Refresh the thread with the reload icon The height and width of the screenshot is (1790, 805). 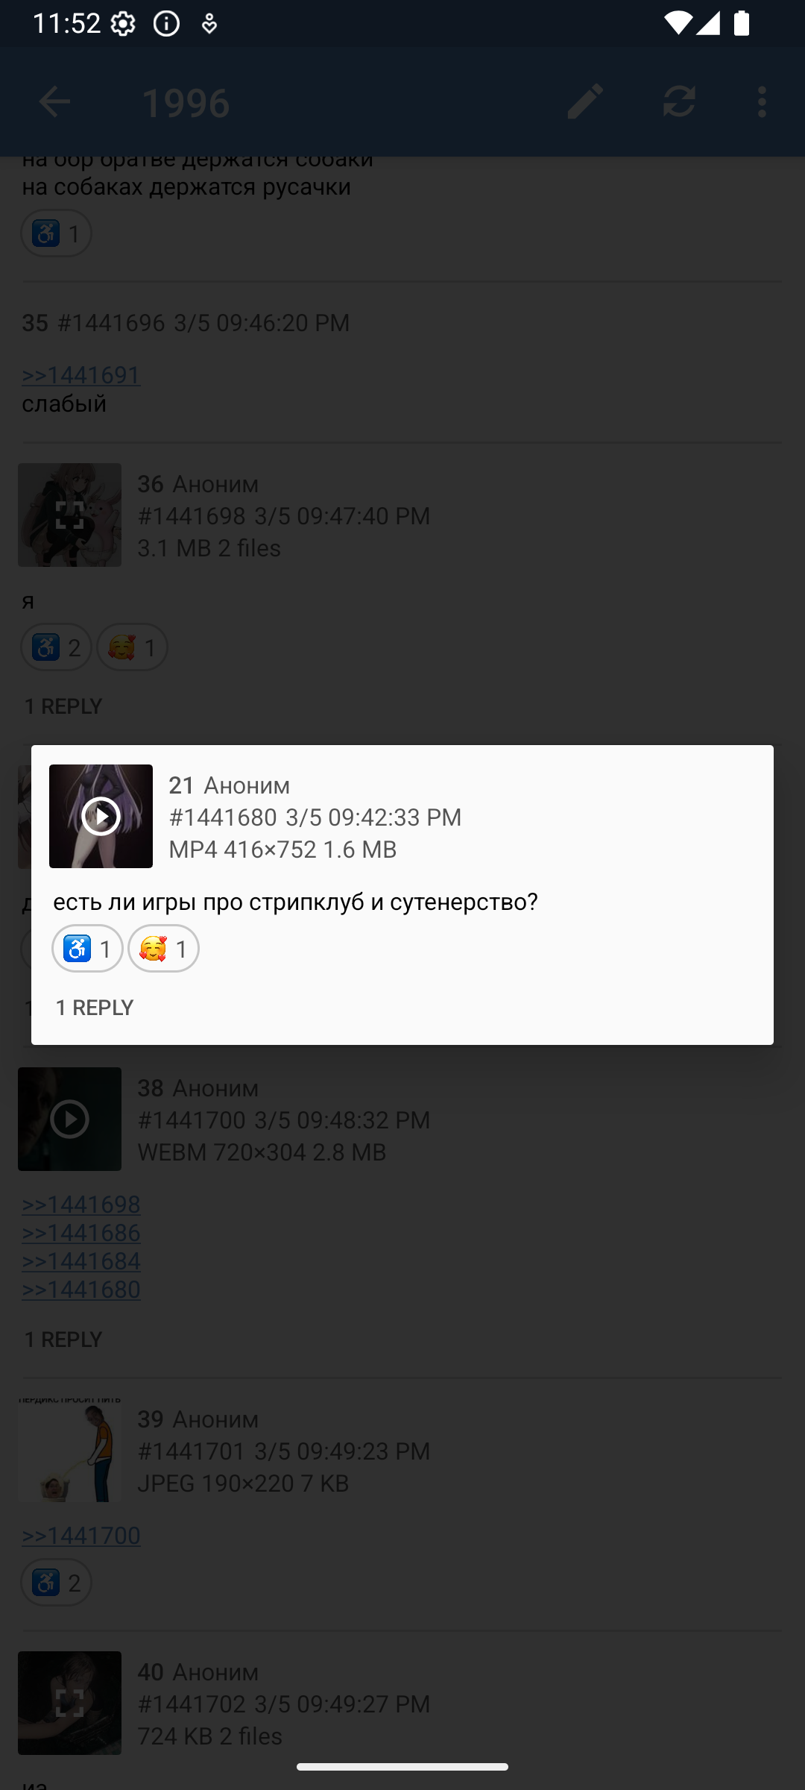(x=679, y=102)
